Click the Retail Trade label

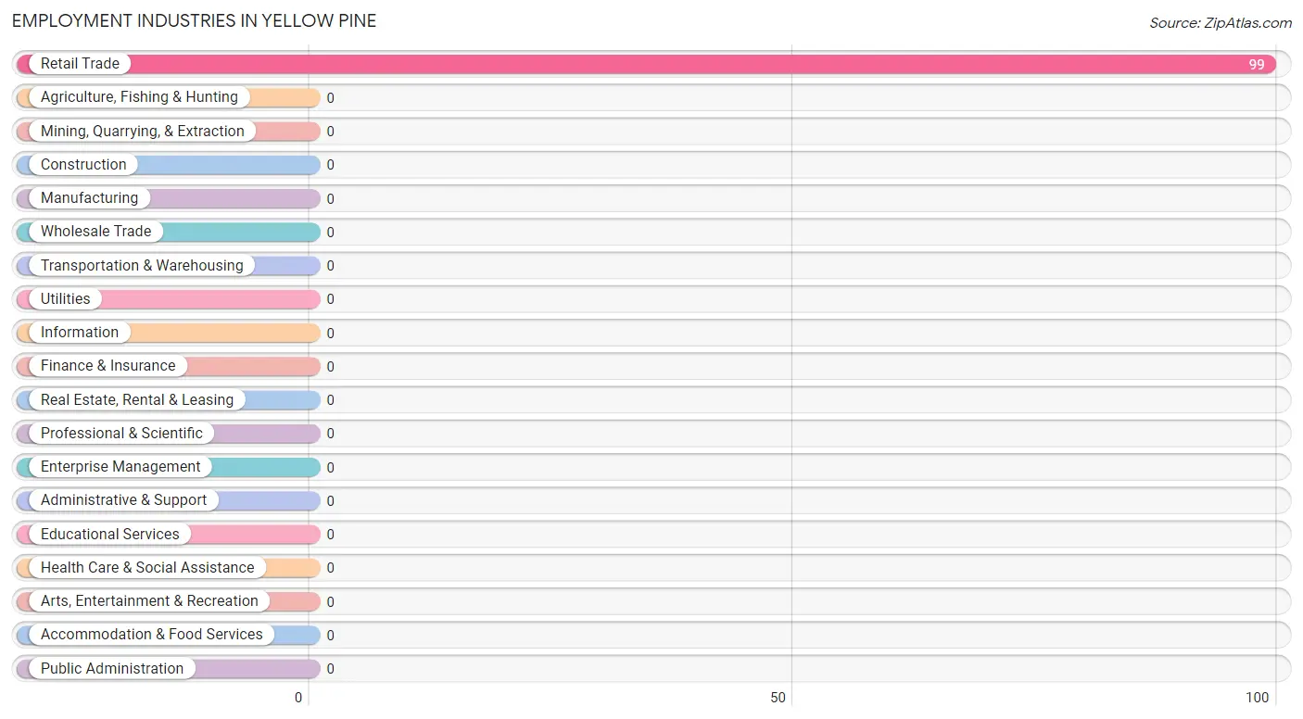80,64
